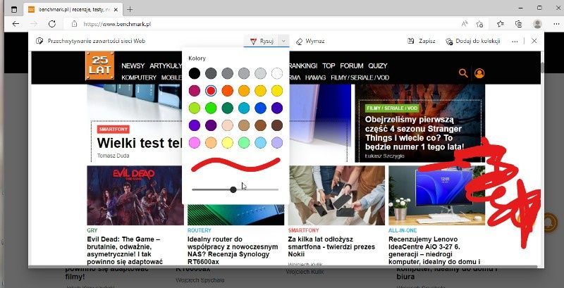Image resolution: width=564 pixels, height=288 pixels.
Task: Pick the lime green color swatch
Action: pyautogui.click(x=195, y=108)
